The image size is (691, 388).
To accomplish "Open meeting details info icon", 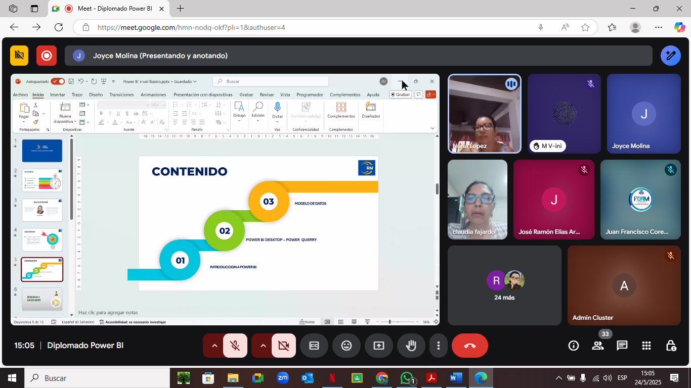I will [573, 346].
